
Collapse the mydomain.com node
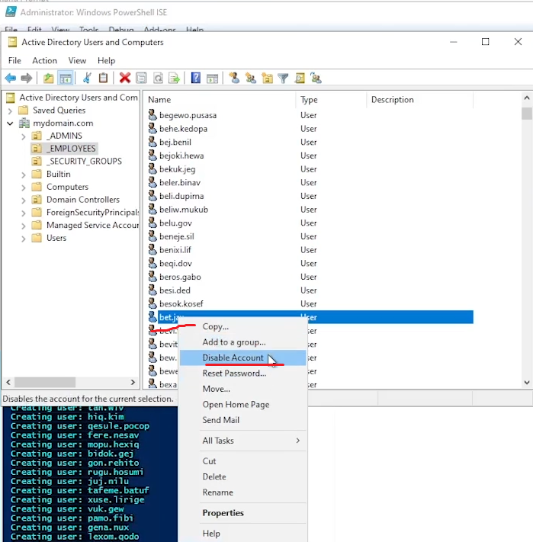(10, 123)
